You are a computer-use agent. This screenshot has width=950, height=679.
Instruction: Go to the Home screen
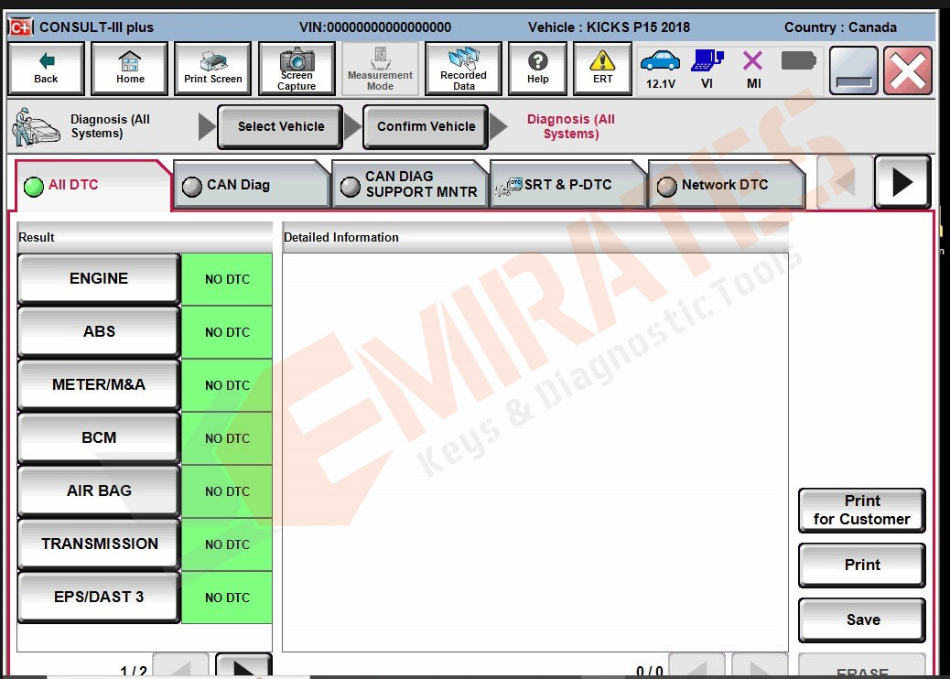coord(130,69)
